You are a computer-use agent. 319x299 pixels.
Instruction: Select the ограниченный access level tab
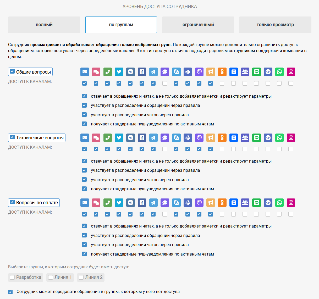tap(198, 25)
